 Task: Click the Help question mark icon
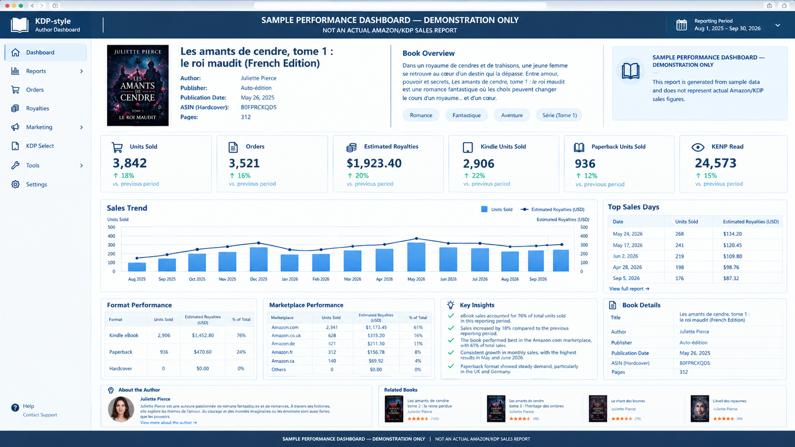15,408
